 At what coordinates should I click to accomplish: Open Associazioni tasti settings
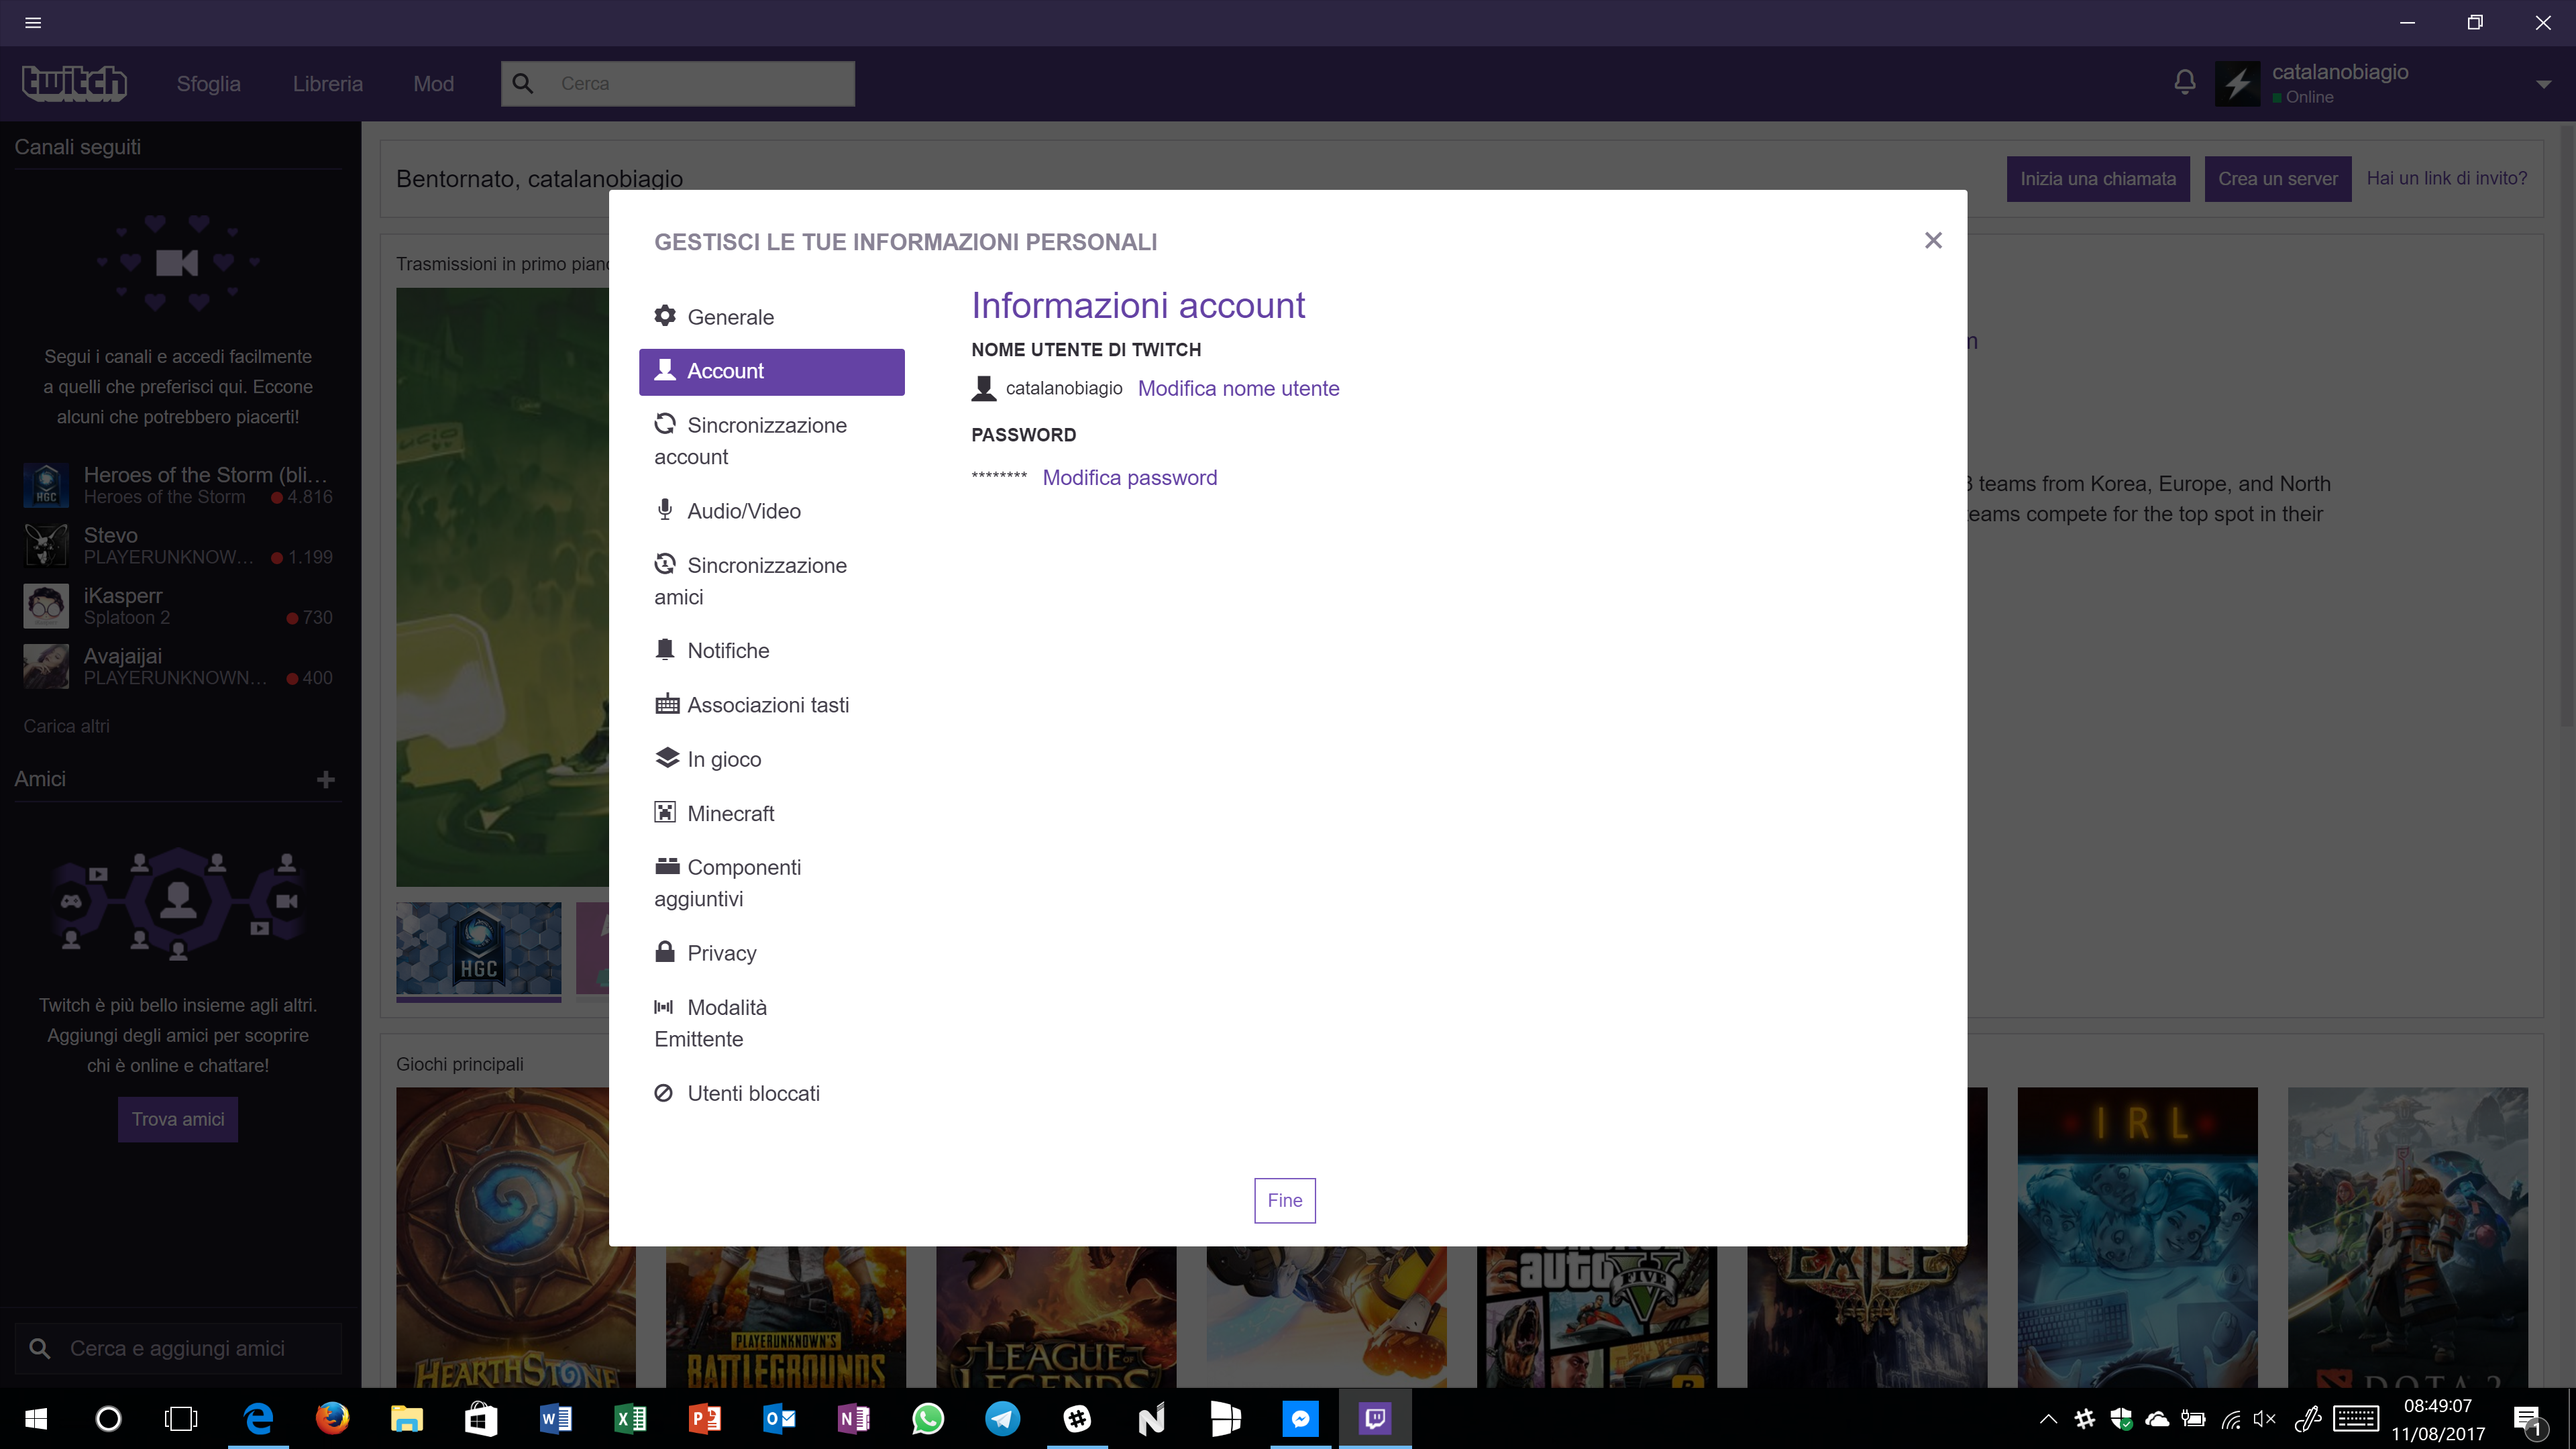pos(771,705)
